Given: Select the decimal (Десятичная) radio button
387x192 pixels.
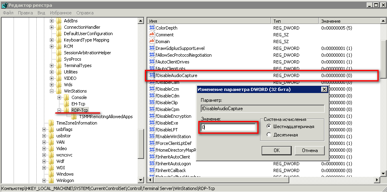Looking at the screenshot, I should pyautogui.click(x=269, y=135).
